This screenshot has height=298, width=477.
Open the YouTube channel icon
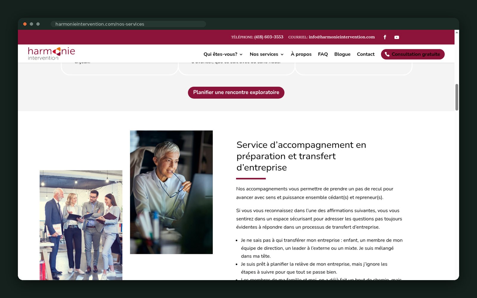click(397, 37)
